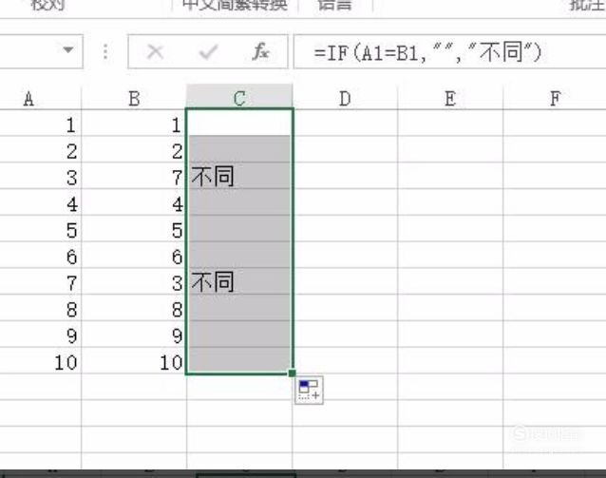Image resolution: width=606 pixels, height=478 pixels.
Task: Click cell C7 showing 不同
Action: (239, 281)
